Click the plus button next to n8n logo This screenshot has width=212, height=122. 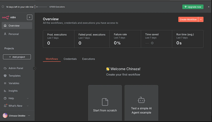point(29,17)
